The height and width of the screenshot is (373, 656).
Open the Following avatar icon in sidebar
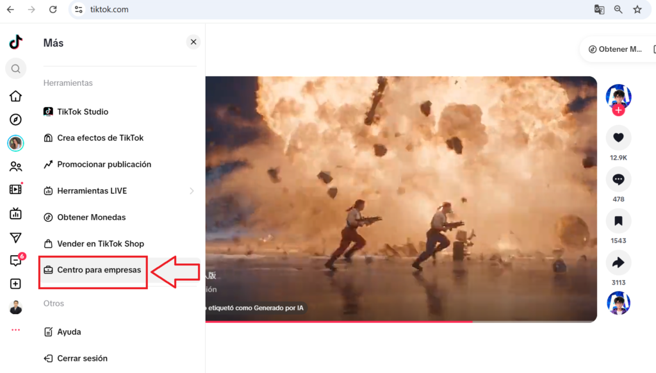click(x=15, y=143)
